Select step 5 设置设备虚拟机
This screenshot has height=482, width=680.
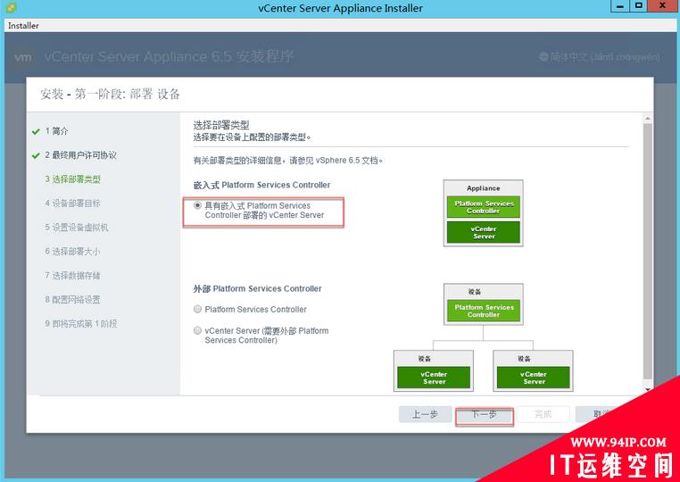point(77,228)
